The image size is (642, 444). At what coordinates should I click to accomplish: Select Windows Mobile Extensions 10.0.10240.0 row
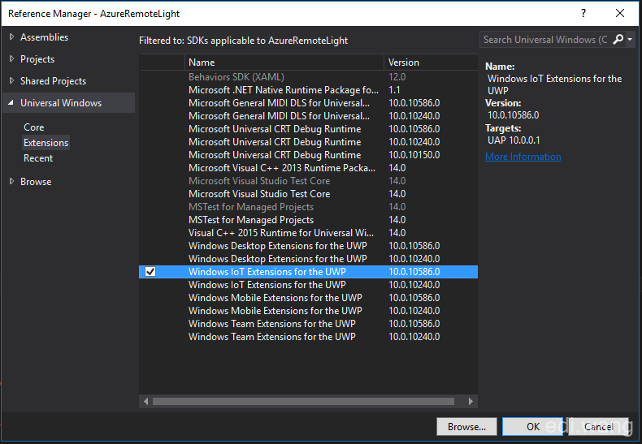coord(308,311)
